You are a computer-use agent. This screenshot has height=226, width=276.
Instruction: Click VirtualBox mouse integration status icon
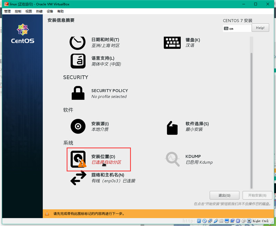pos(244,221)
